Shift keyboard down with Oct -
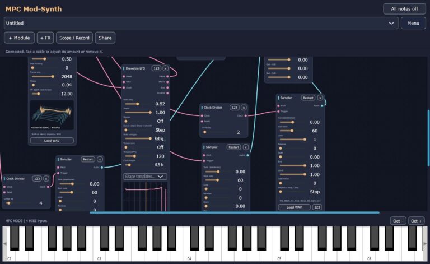The image size is (430, 264). tap(398, 221)
